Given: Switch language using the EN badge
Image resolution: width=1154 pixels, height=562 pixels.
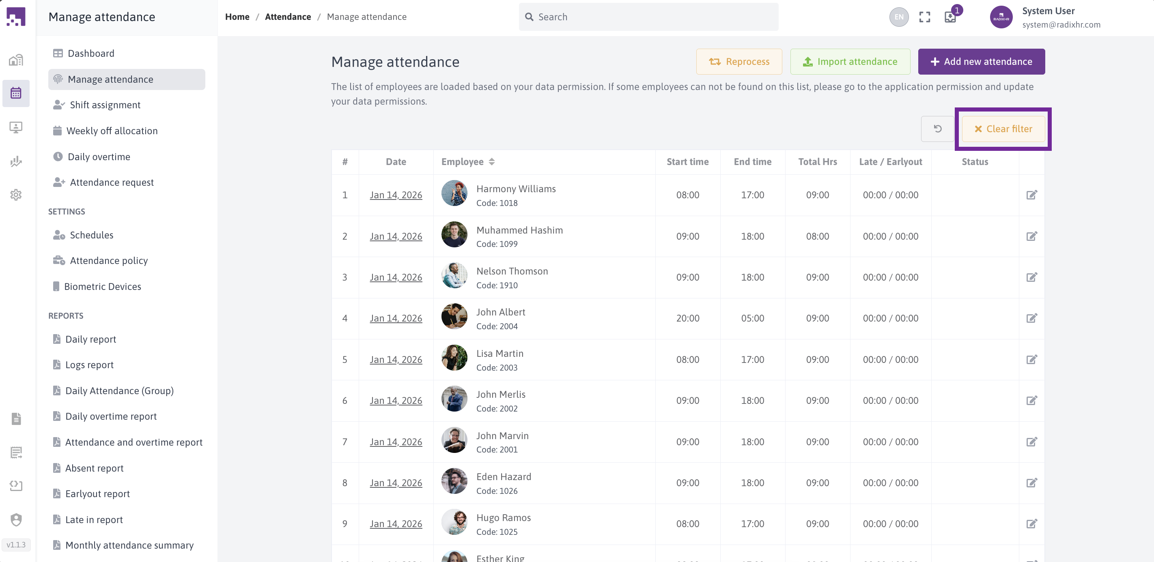Looking at the screenshot, I should tap(899, 17).
